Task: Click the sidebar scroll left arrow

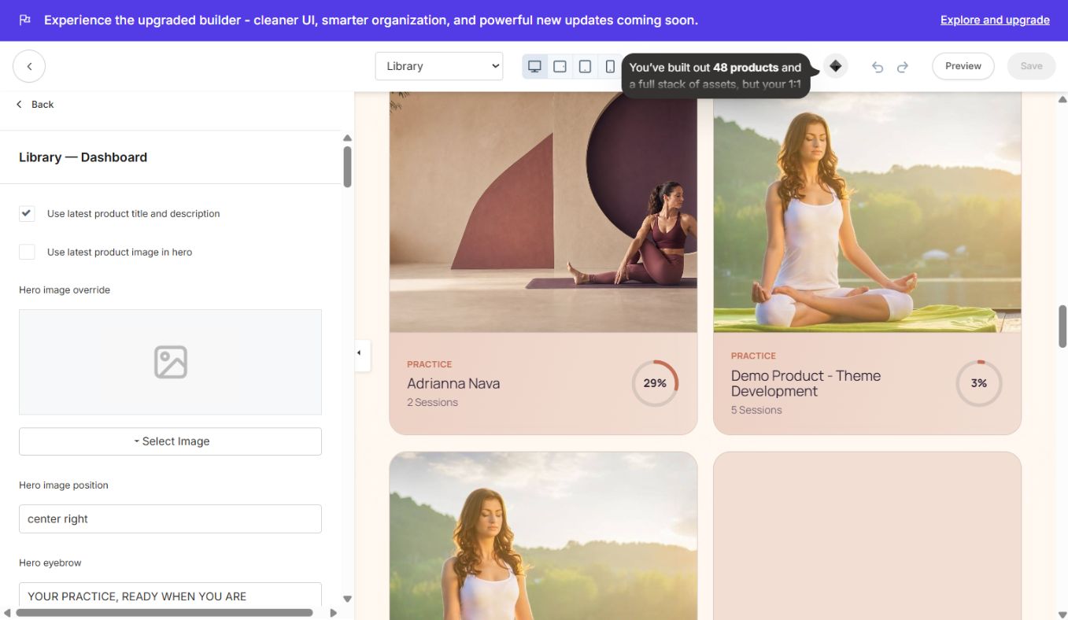Action: coord(7,612)
